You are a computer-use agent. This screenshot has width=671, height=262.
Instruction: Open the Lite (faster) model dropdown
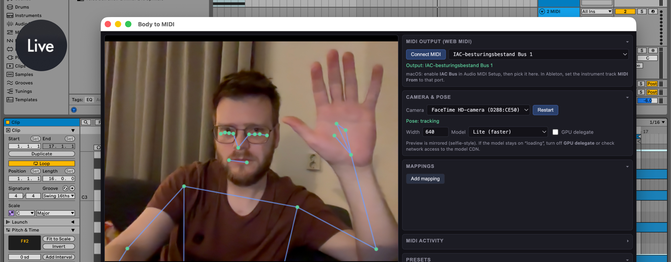(x=508, y=132)
